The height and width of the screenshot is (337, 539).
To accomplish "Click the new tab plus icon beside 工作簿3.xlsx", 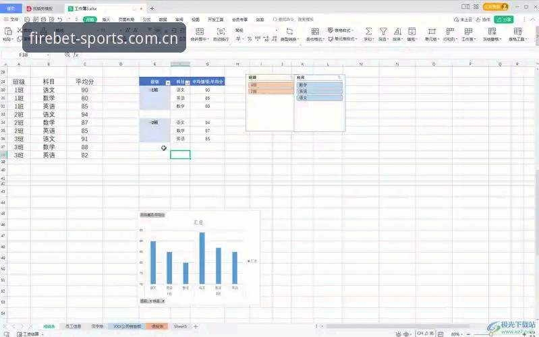I will [152, 9].
